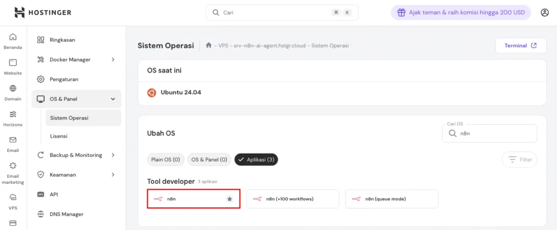This screenshot has height=230, width=557.
Task: Open Pengaturan in the sidebar
Action: [76, 79]
